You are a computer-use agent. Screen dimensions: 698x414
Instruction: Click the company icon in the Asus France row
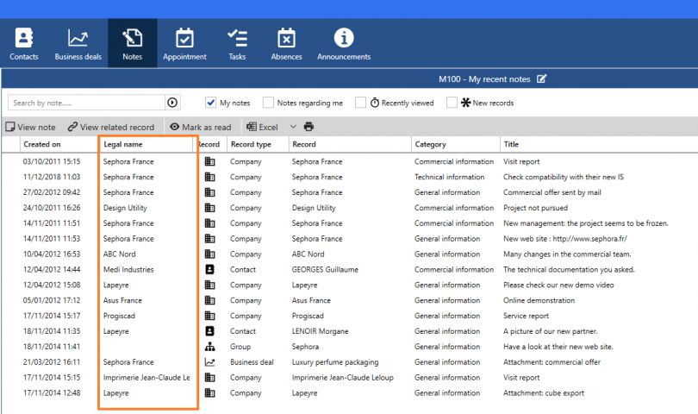[x=209, y=300]
